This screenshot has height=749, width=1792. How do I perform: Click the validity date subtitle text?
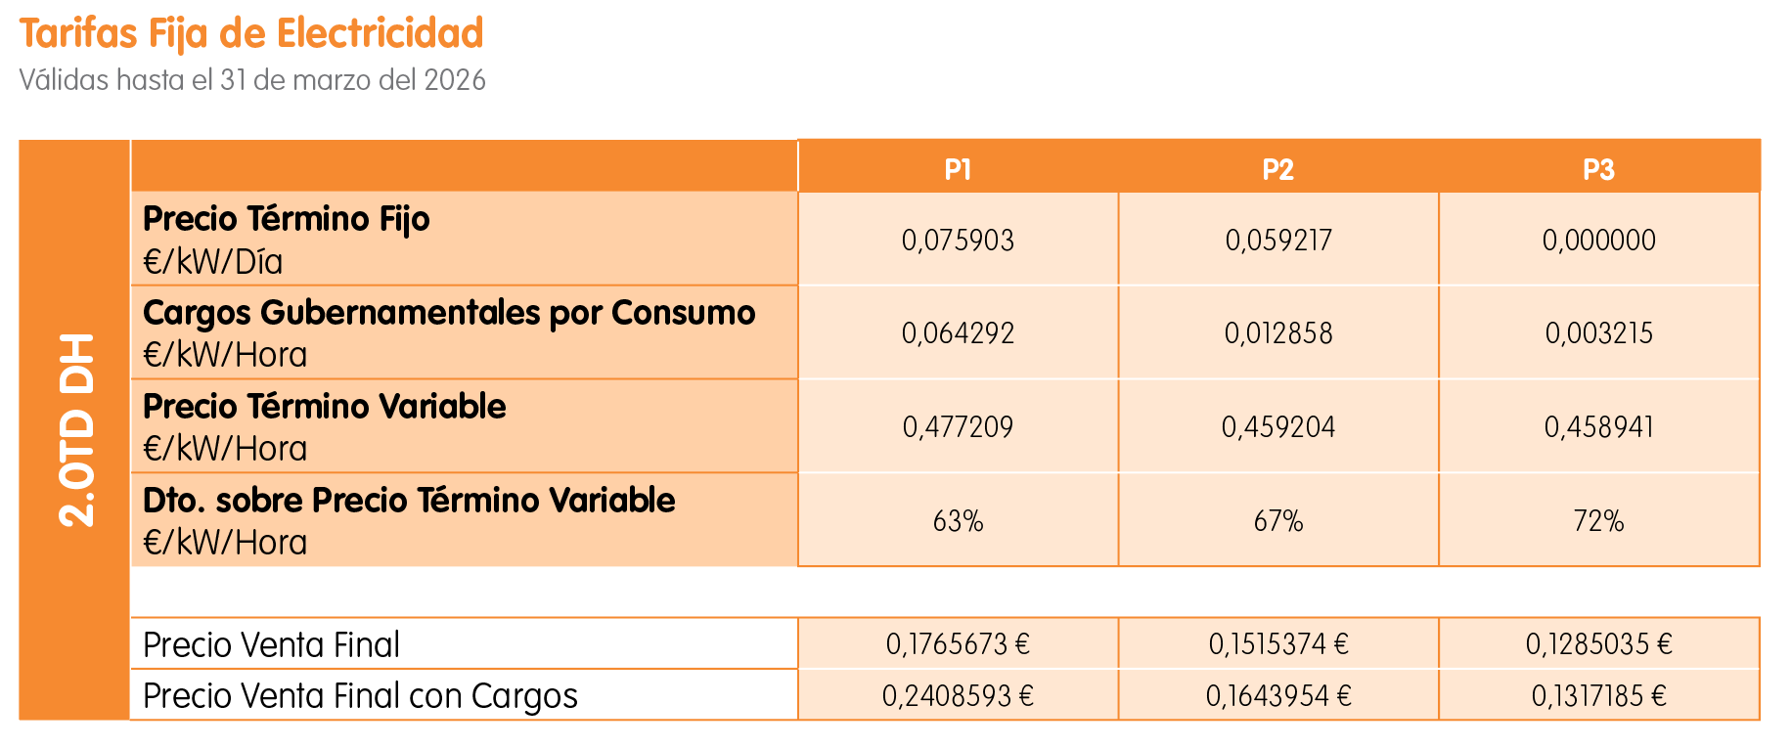252,80
